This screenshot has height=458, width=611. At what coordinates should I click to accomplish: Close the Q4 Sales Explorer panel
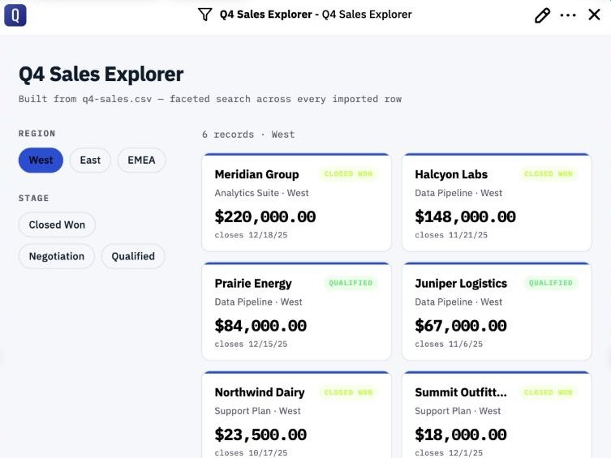tap(594, 15)
